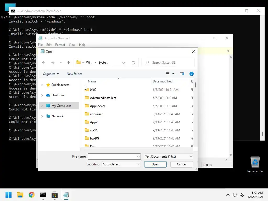Show the preview pane icon
Image resolution: width=268 pixels, height=201 pixels.
[182, 74]
